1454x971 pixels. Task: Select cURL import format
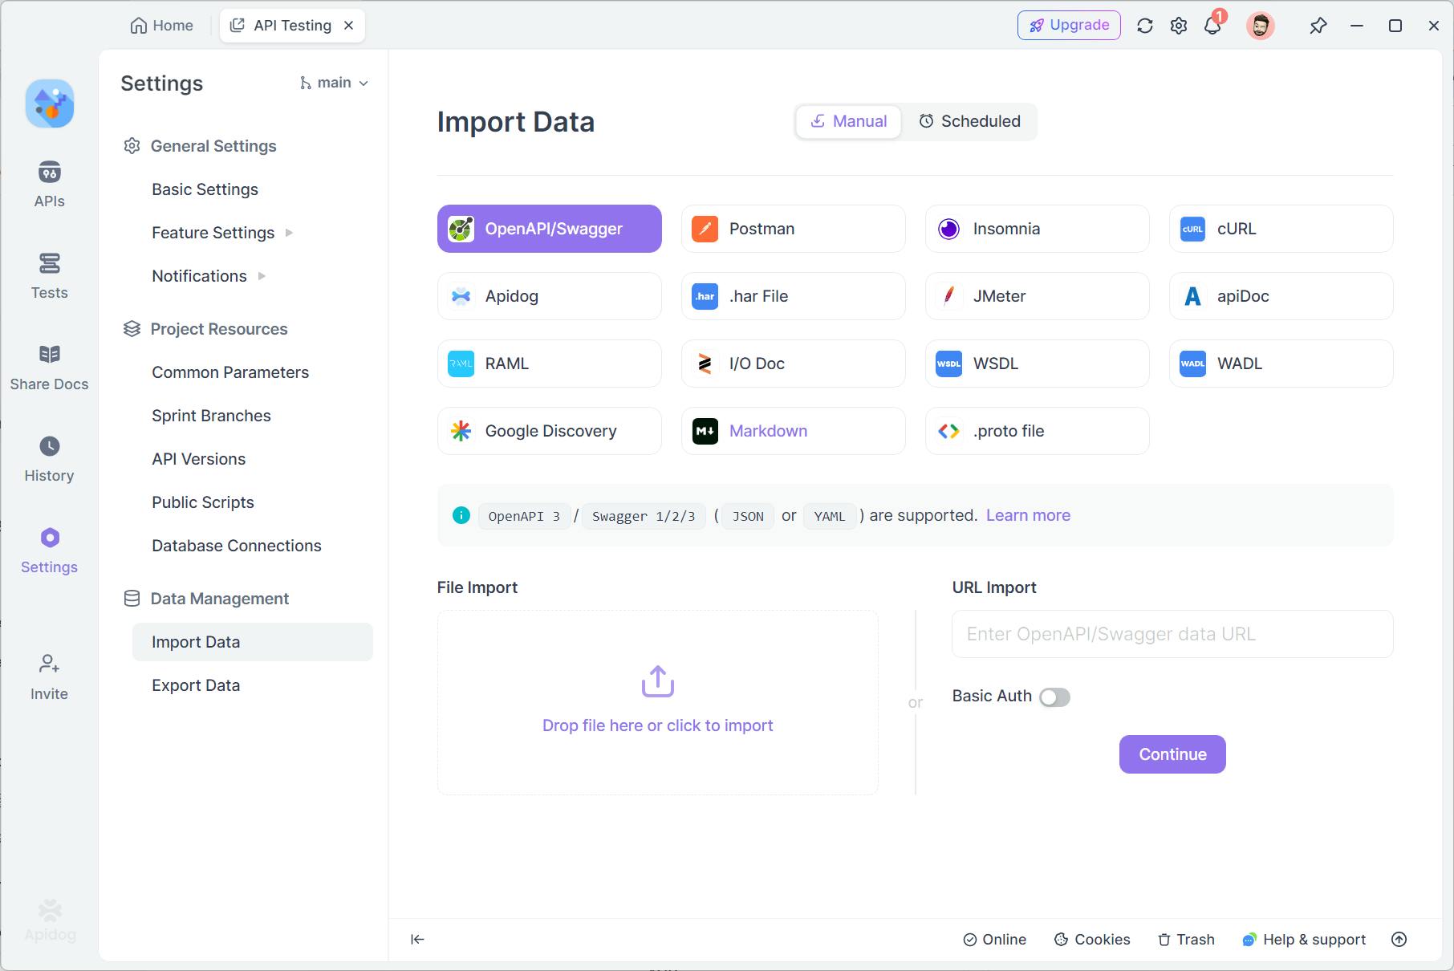coord(1281,229)
